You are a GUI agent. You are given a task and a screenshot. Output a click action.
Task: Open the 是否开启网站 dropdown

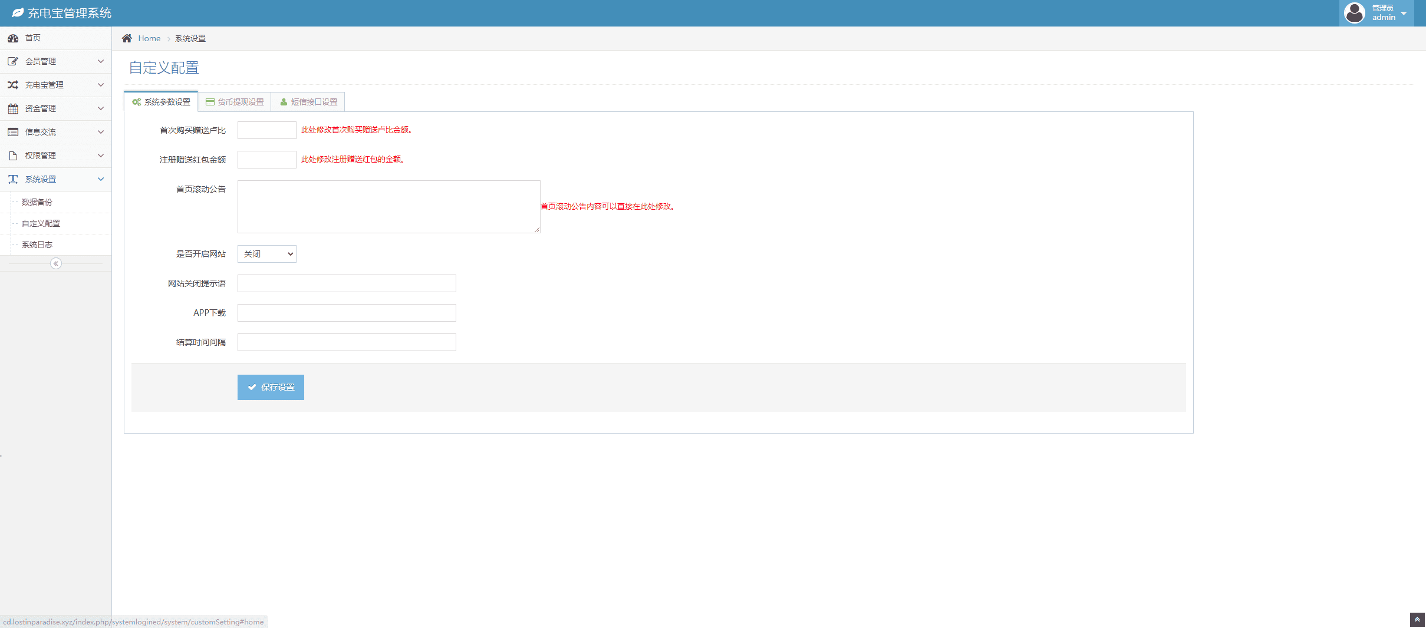[267, 254]
